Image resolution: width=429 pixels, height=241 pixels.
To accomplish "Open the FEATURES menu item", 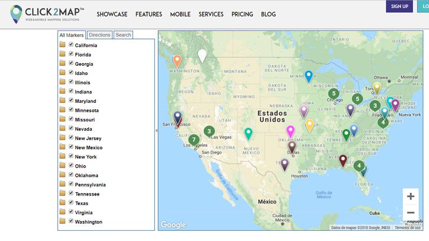I will 149,14.
